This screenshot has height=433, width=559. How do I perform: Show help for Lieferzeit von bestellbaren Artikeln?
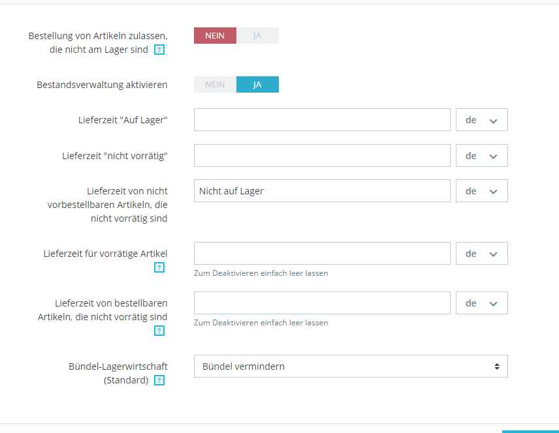pos(159,331)
